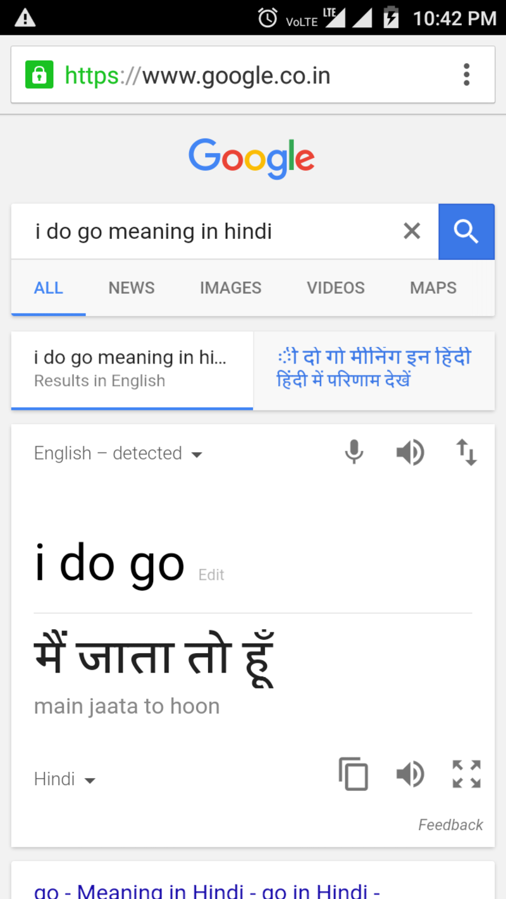Open the Hindi target language dropdown
The height and width of the screenshot is (899, 506).
tap(65, 779)
